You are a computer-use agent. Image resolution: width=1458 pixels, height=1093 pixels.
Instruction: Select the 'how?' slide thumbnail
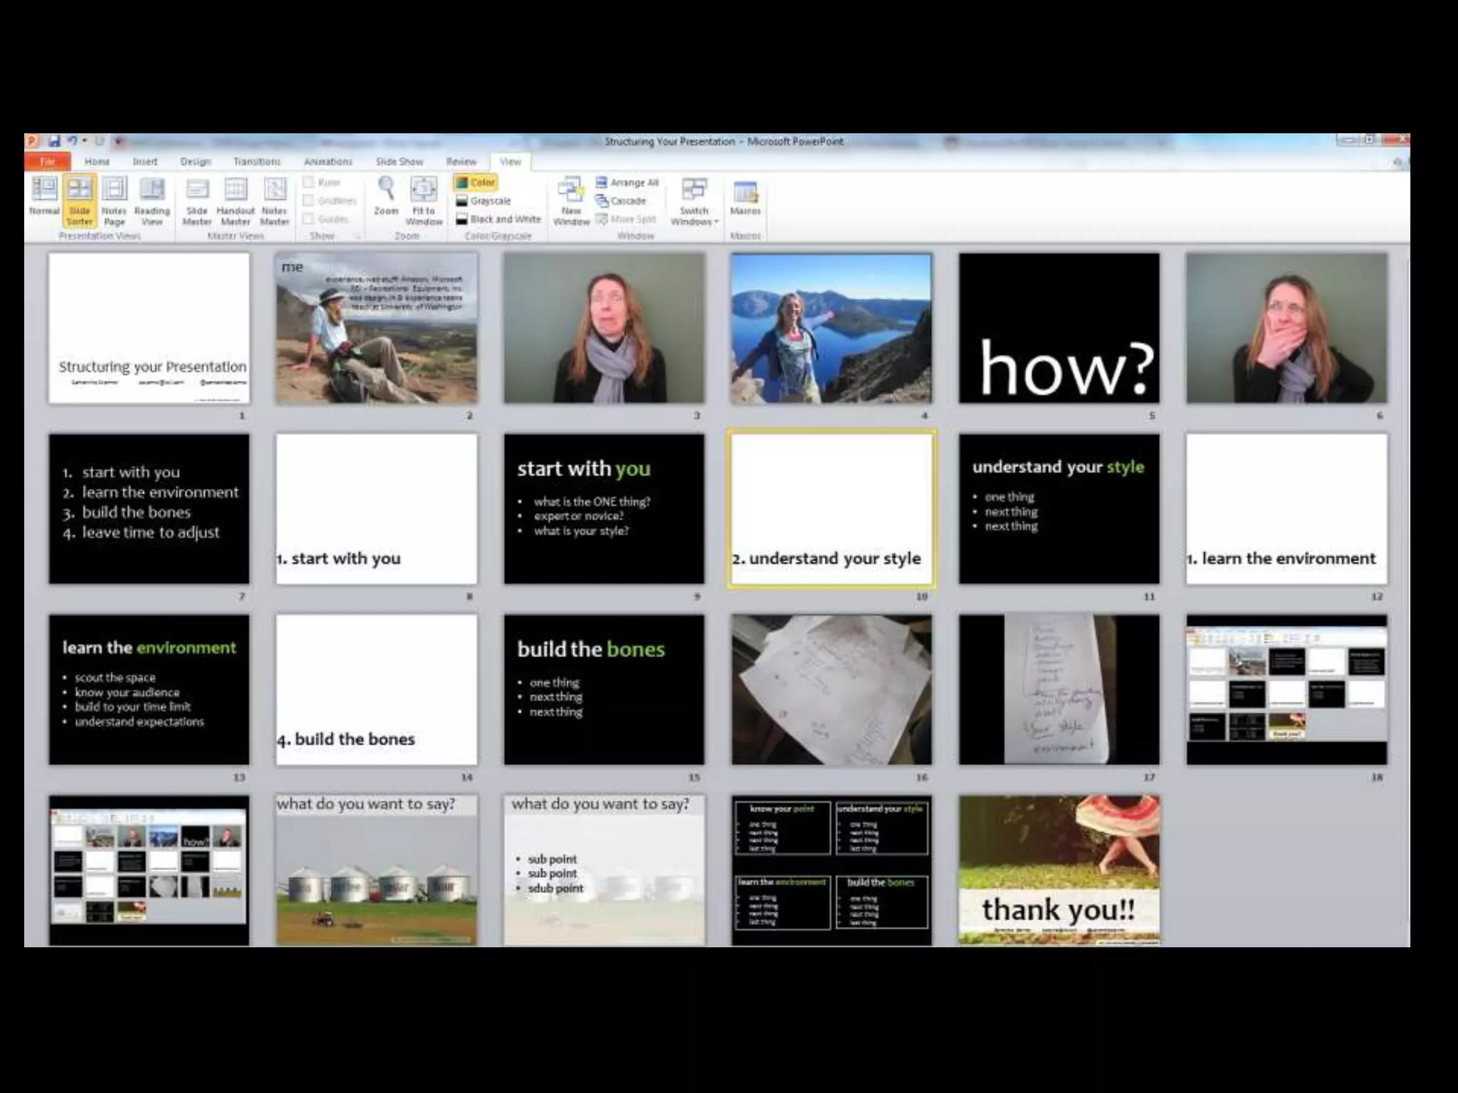point(1059,328)
